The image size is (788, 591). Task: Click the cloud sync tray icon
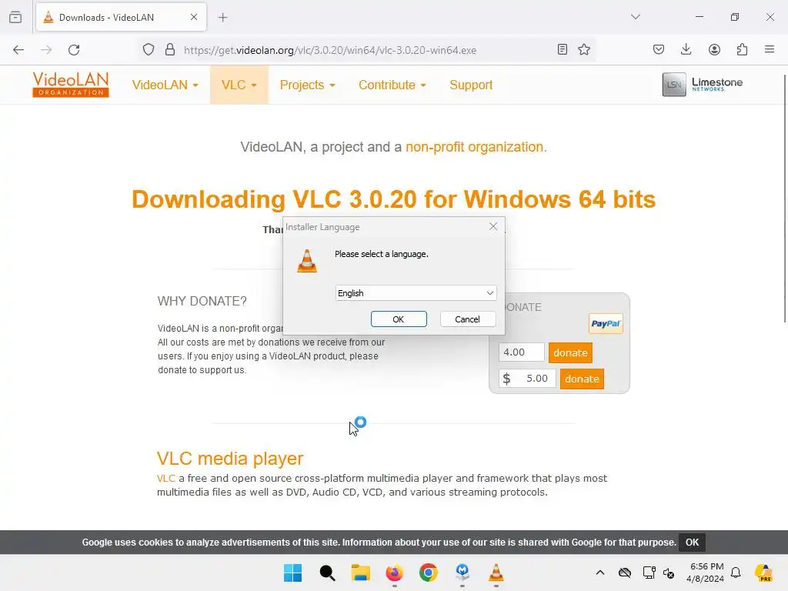pyautogui.click(x=625, y=573)
